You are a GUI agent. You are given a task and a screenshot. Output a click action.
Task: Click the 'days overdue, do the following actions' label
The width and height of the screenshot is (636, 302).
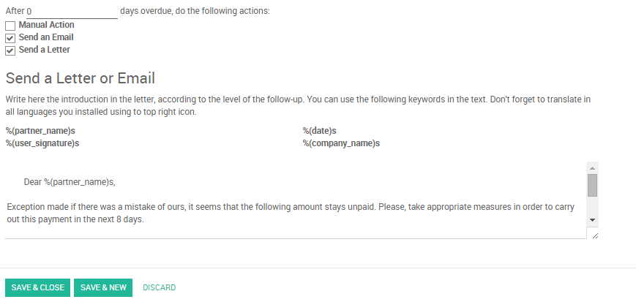tap(195, 12)
